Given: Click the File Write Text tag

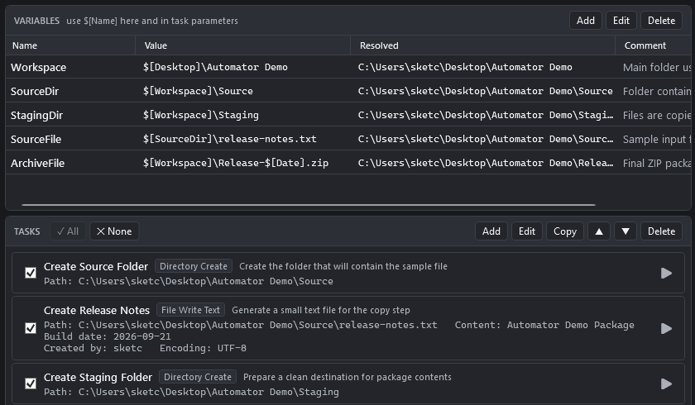Looking at the screenshot, I should pos(190,310).
